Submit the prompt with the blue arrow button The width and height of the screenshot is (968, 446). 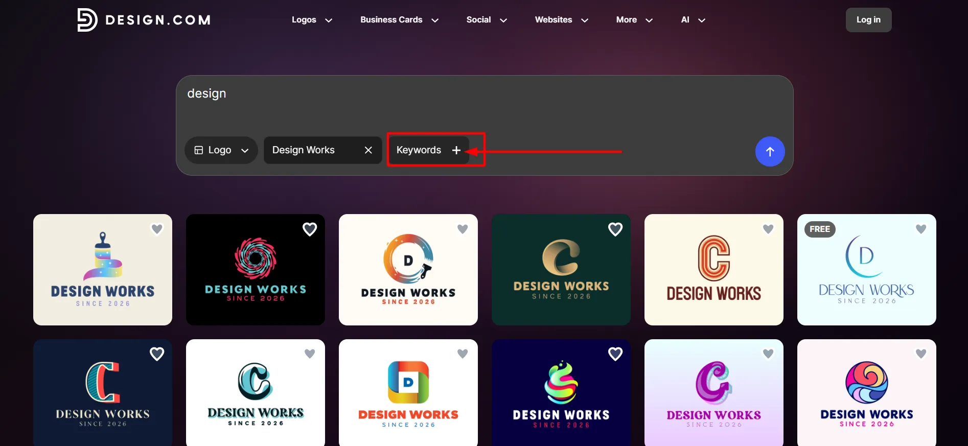tap(770, 151)
